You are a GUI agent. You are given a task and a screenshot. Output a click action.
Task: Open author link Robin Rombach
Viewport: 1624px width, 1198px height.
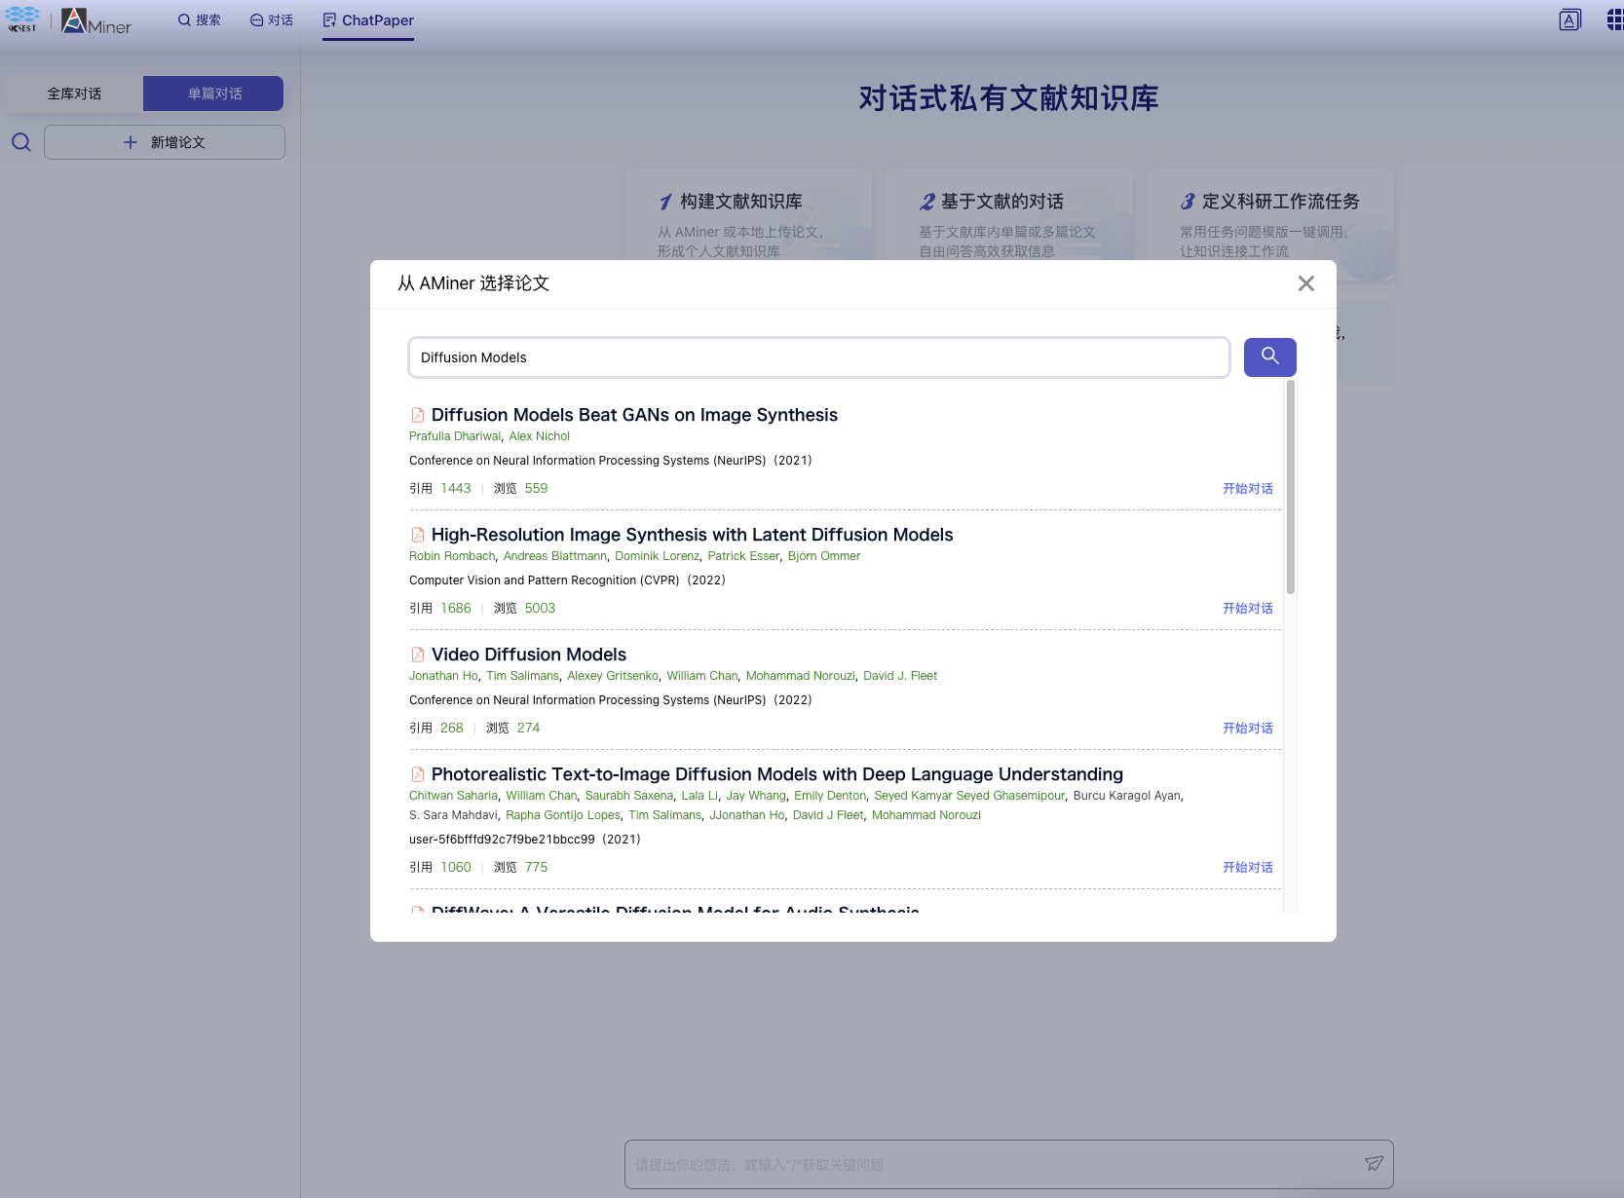452,555
